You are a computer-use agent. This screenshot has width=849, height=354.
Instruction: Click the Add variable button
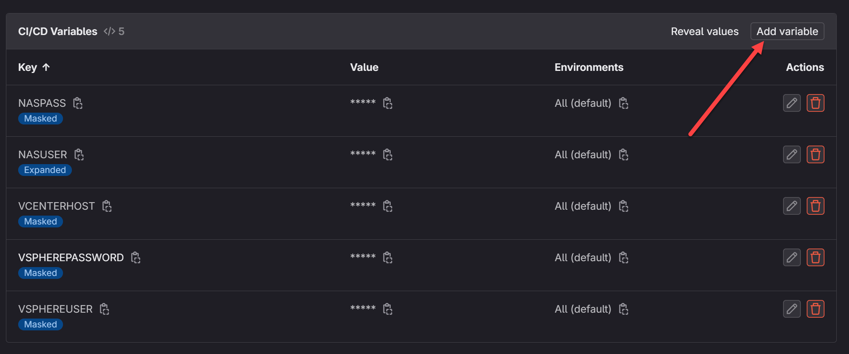point(787,31)
